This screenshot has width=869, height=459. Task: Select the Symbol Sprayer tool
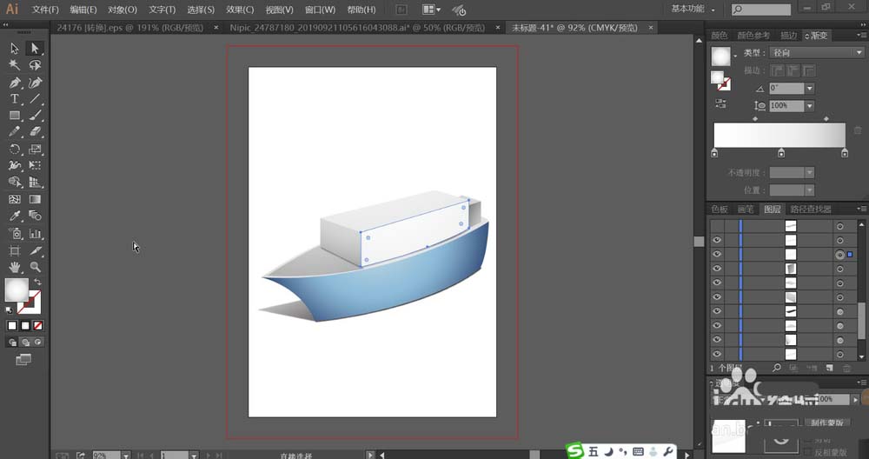[15, 233]
